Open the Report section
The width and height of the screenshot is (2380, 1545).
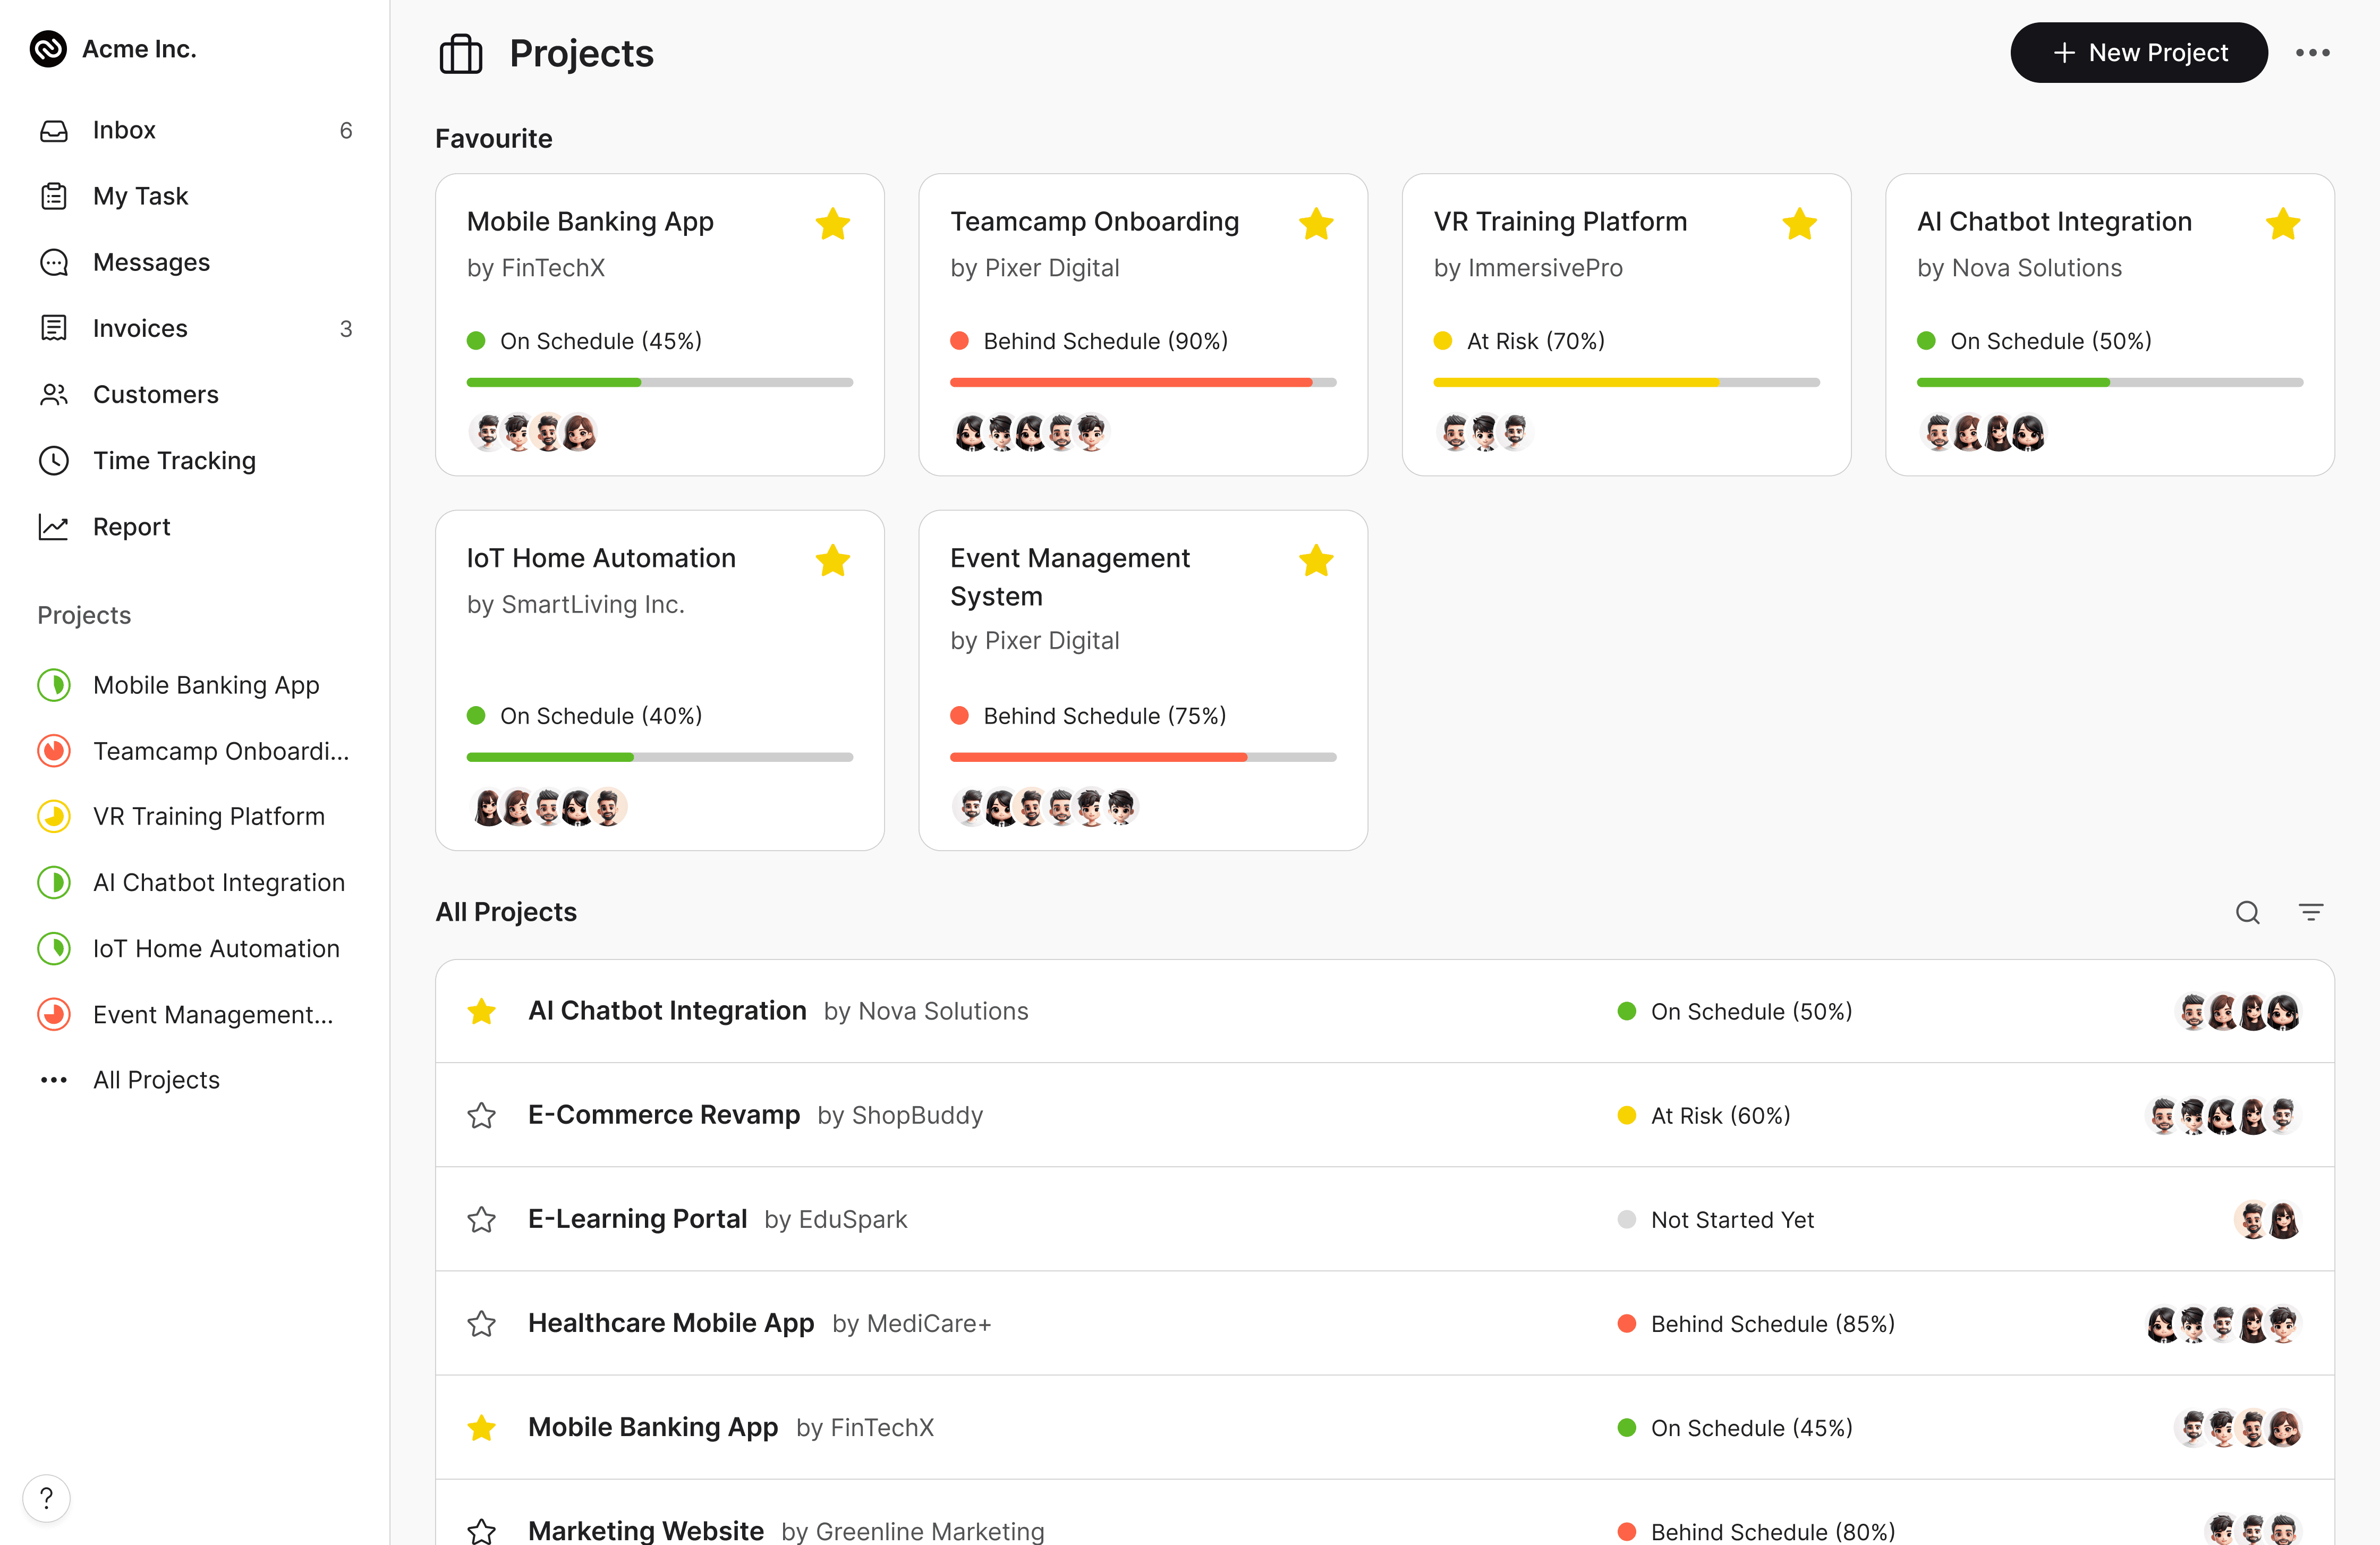coord(130,526)
